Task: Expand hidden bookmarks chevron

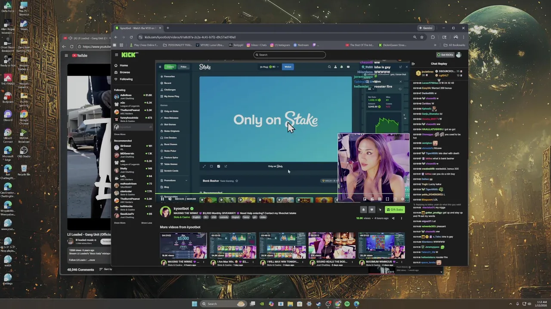Action: [435, 45]
